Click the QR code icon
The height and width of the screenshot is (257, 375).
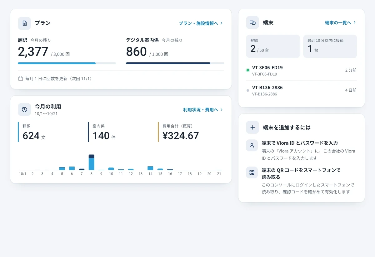(x=252, y=172)
